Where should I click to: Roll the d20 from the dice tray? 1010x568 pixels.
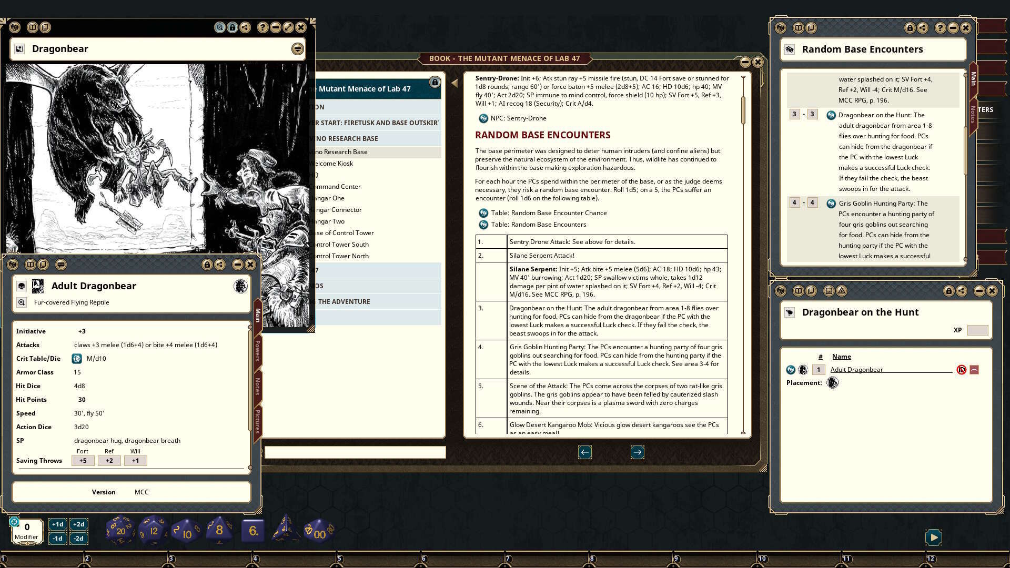point(120,530)
